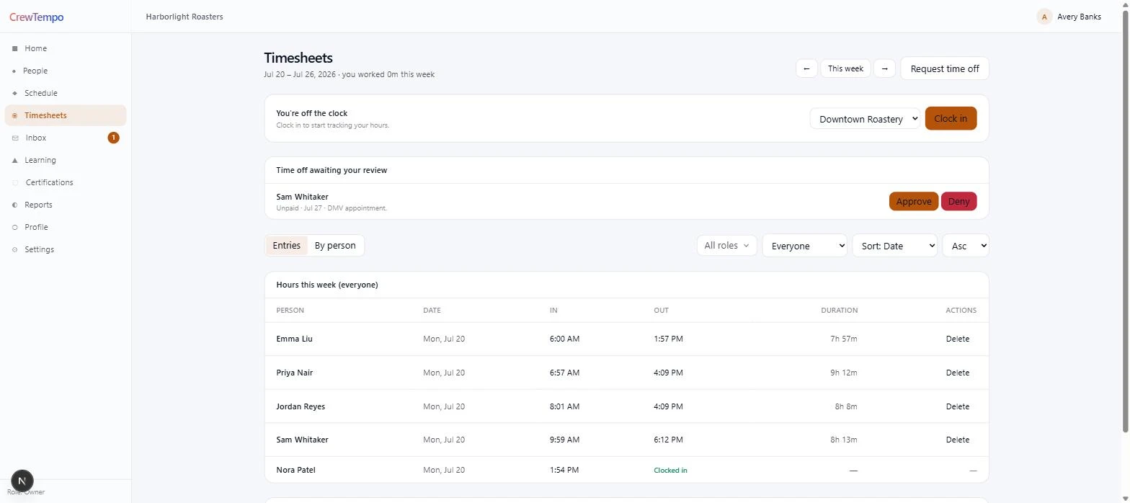Click the 1:54 PM clock-in time
Screen dimensions: 1130x503
564,470
